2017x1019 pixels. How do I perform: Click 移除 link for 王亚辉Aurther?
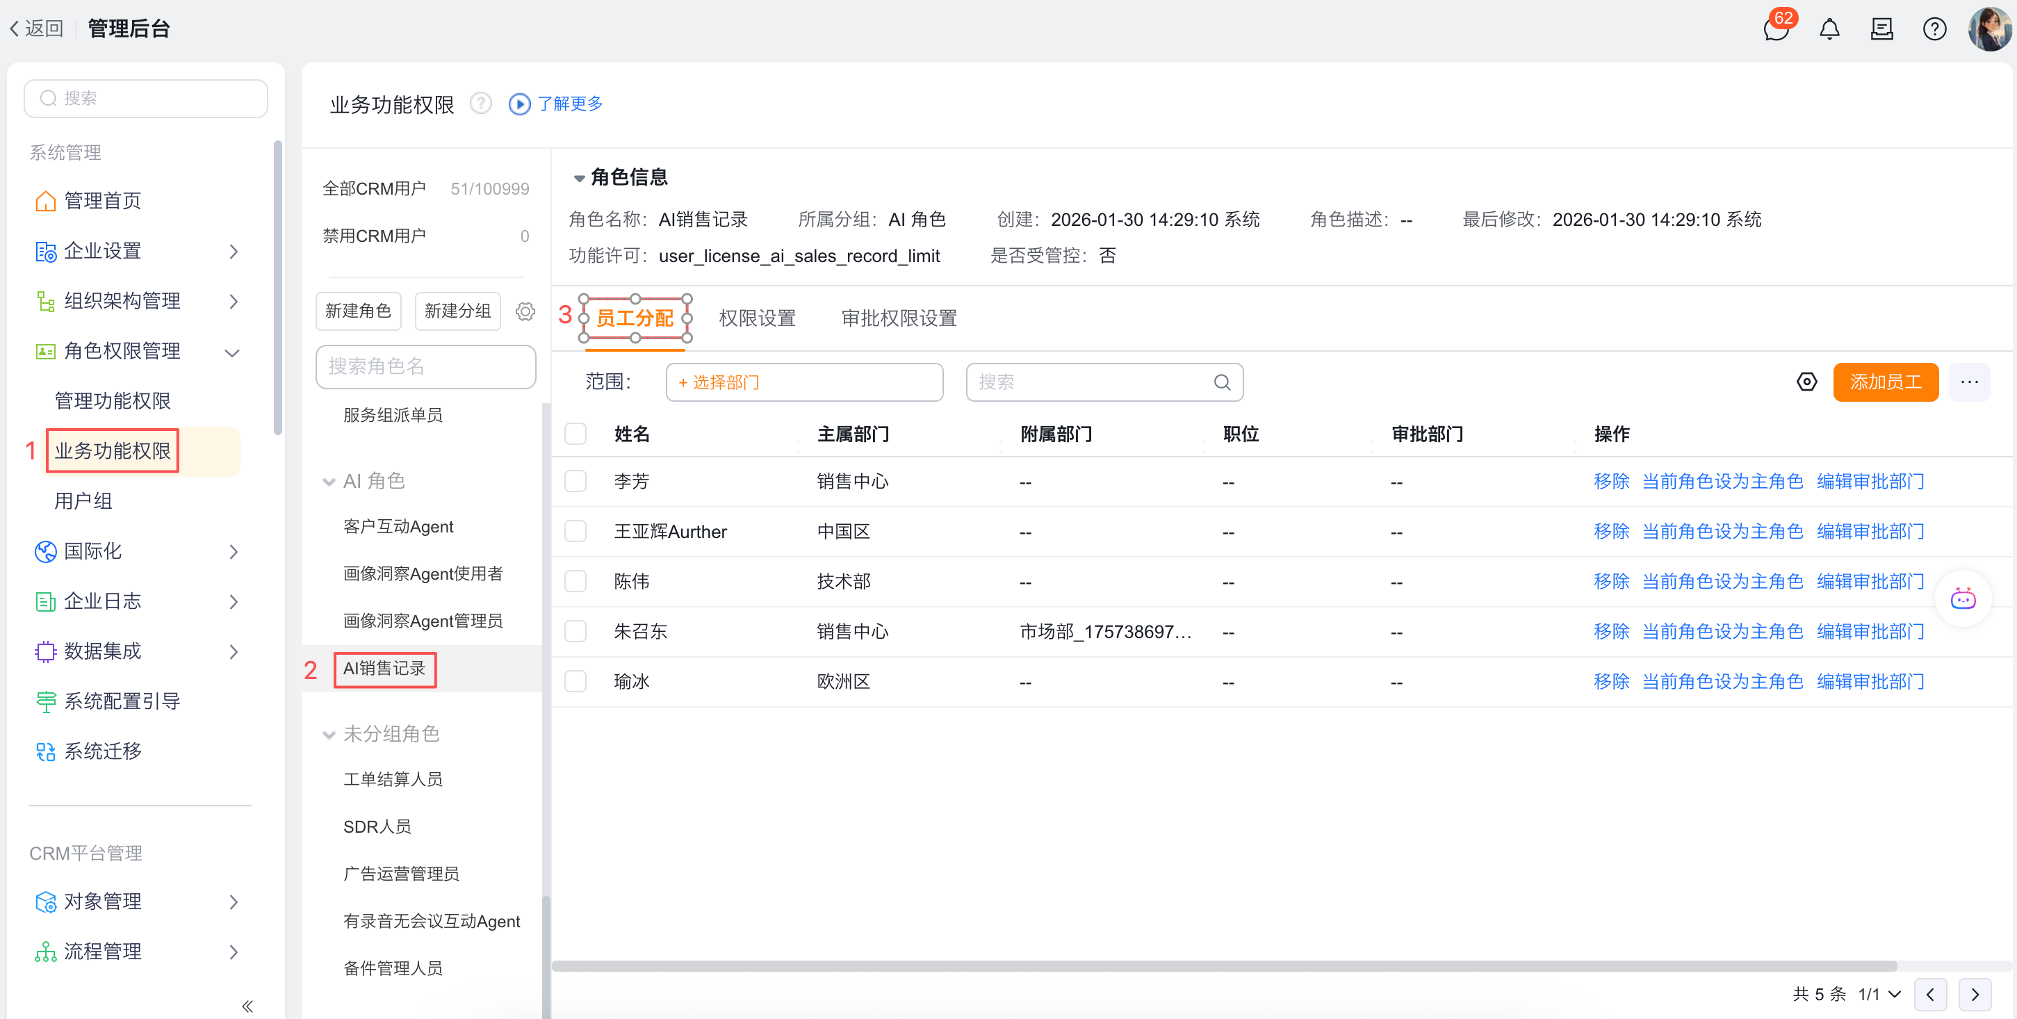click(1610, 531)
